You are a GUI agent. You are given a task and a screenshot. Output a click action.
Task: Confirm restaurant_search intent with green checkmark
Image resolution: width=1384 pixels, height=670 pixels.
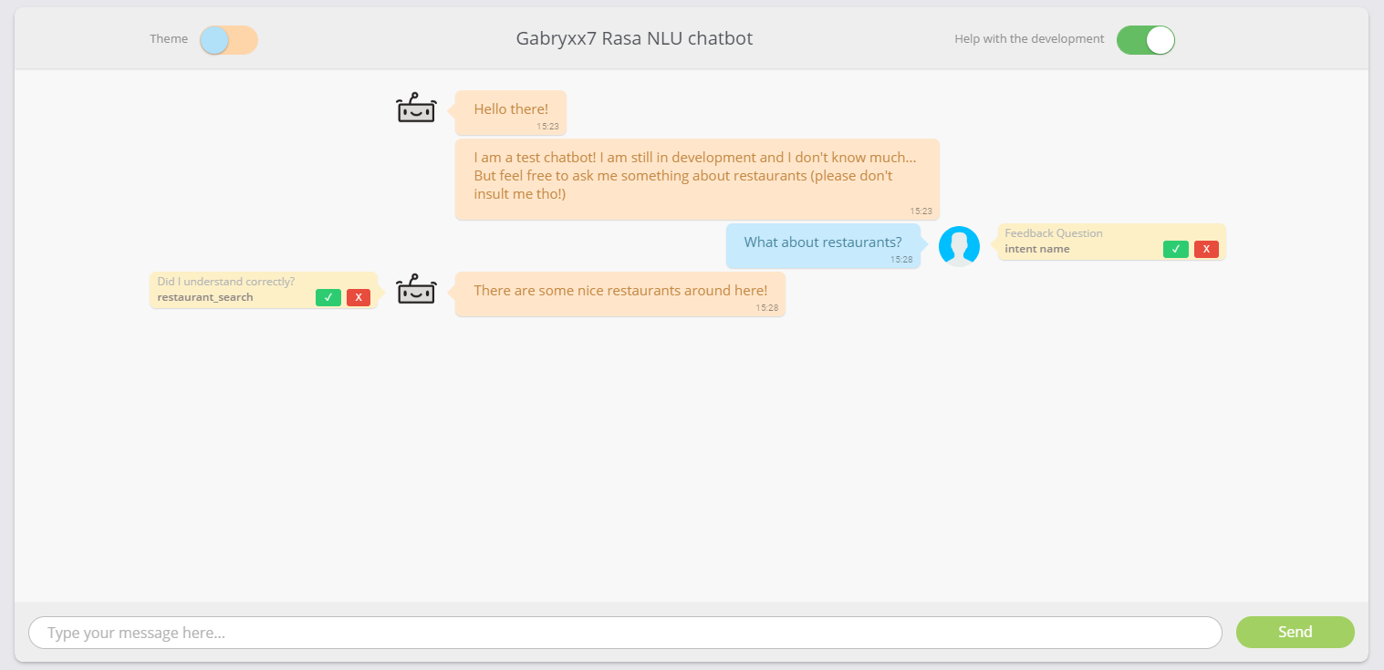click(x=328, y=297)
